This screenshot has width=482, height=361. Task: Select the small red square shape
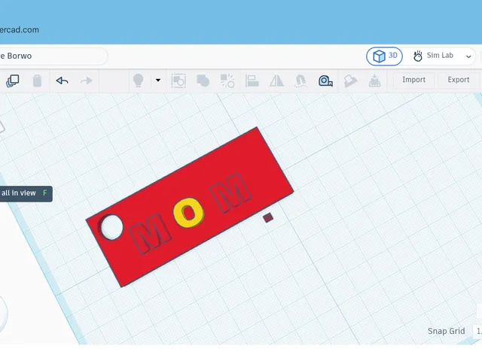pyautogui.click(x=268, y=217)
